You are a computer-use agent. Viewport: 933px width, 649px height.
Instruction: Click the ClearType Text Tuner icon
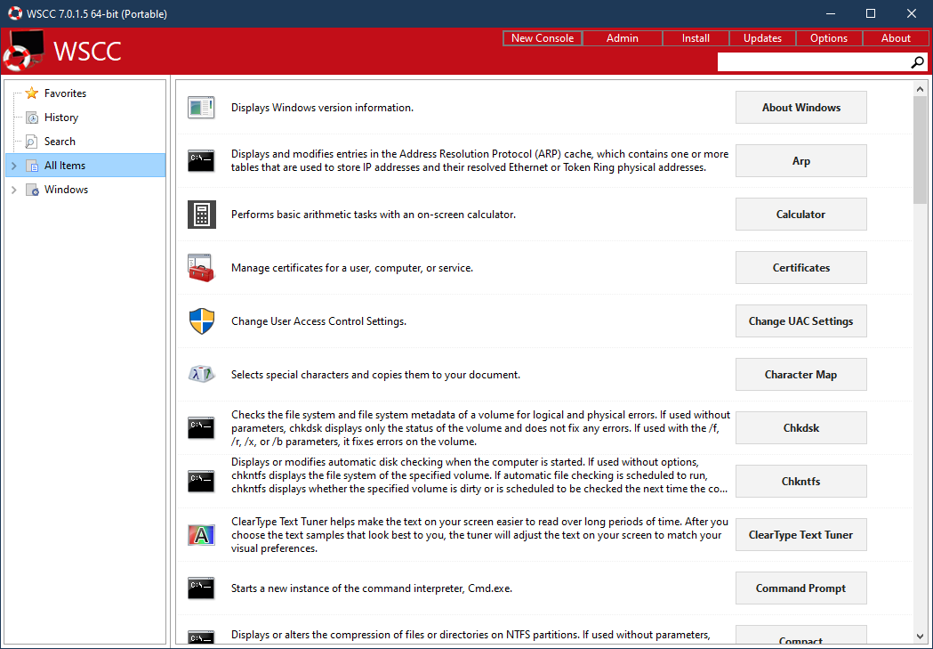click(x=201, y=535)
